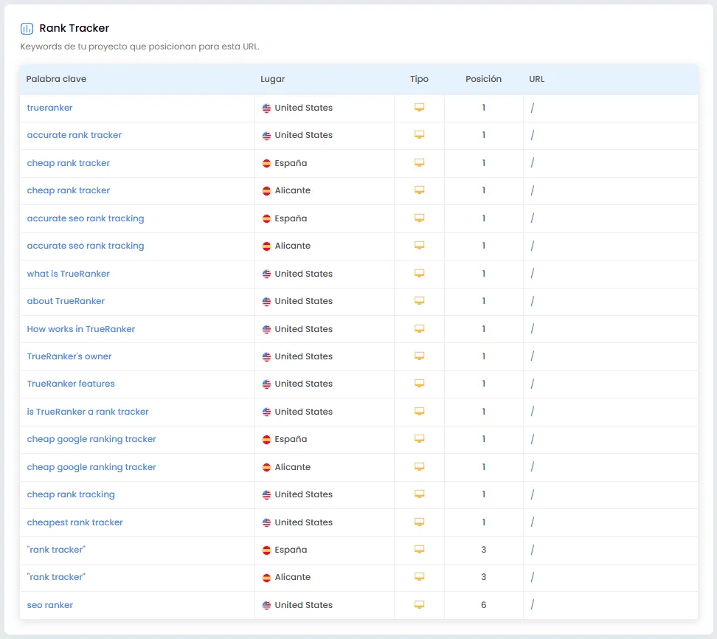Viewport: 717px width, 639px height.
Task: Open the accurate rank tracker keyword
Action: [x=74, y=135]
